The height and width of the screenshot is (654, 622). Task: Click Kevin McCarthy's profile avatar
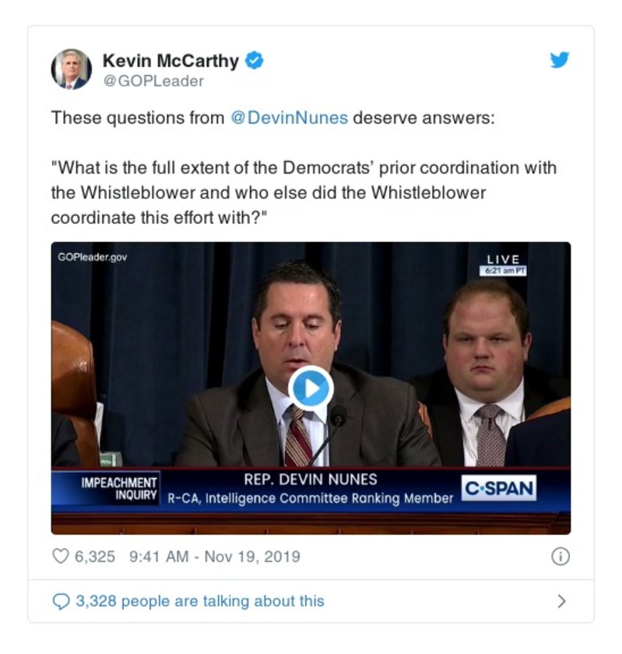point(72,69)
